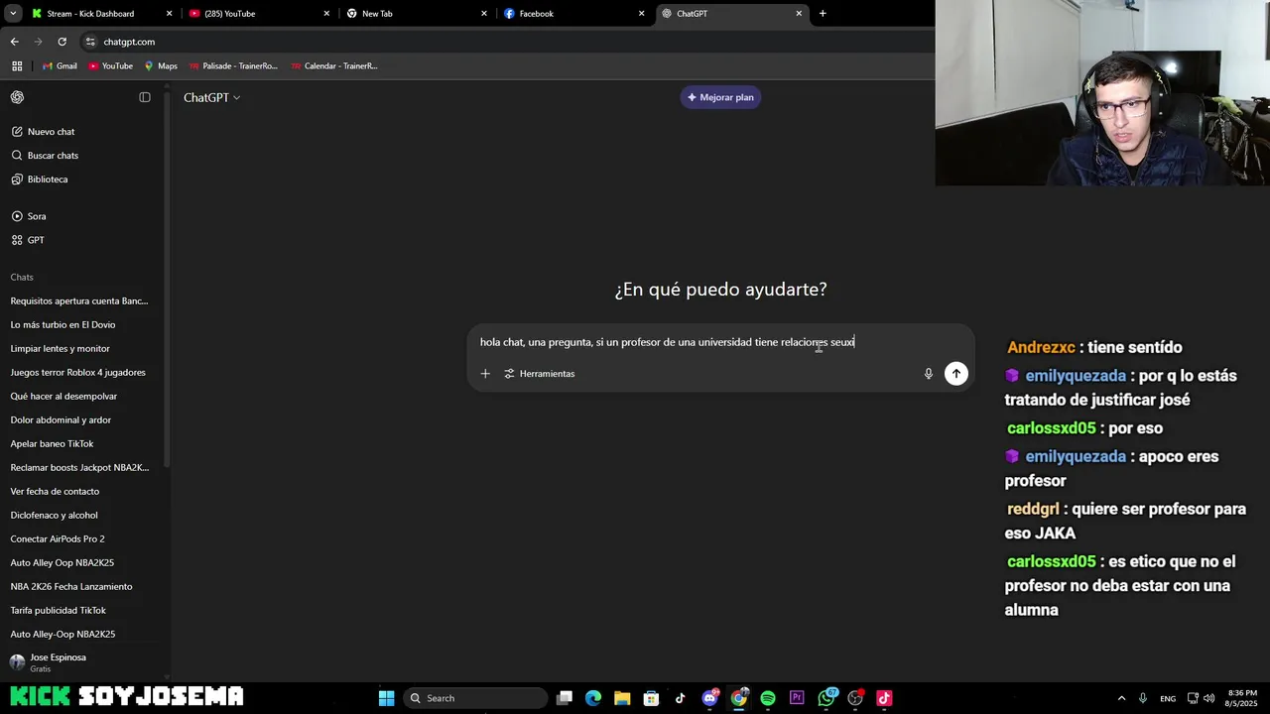This screenshot has height=714, width=1270.
Task: Open the Palisade - TrainerRo... bookmark
Action: (233, 66)
